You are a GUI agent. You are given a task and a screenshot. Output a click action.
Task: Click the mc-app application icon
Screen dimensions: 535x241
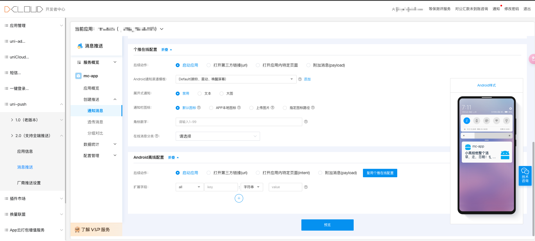(x=78, y=76)
